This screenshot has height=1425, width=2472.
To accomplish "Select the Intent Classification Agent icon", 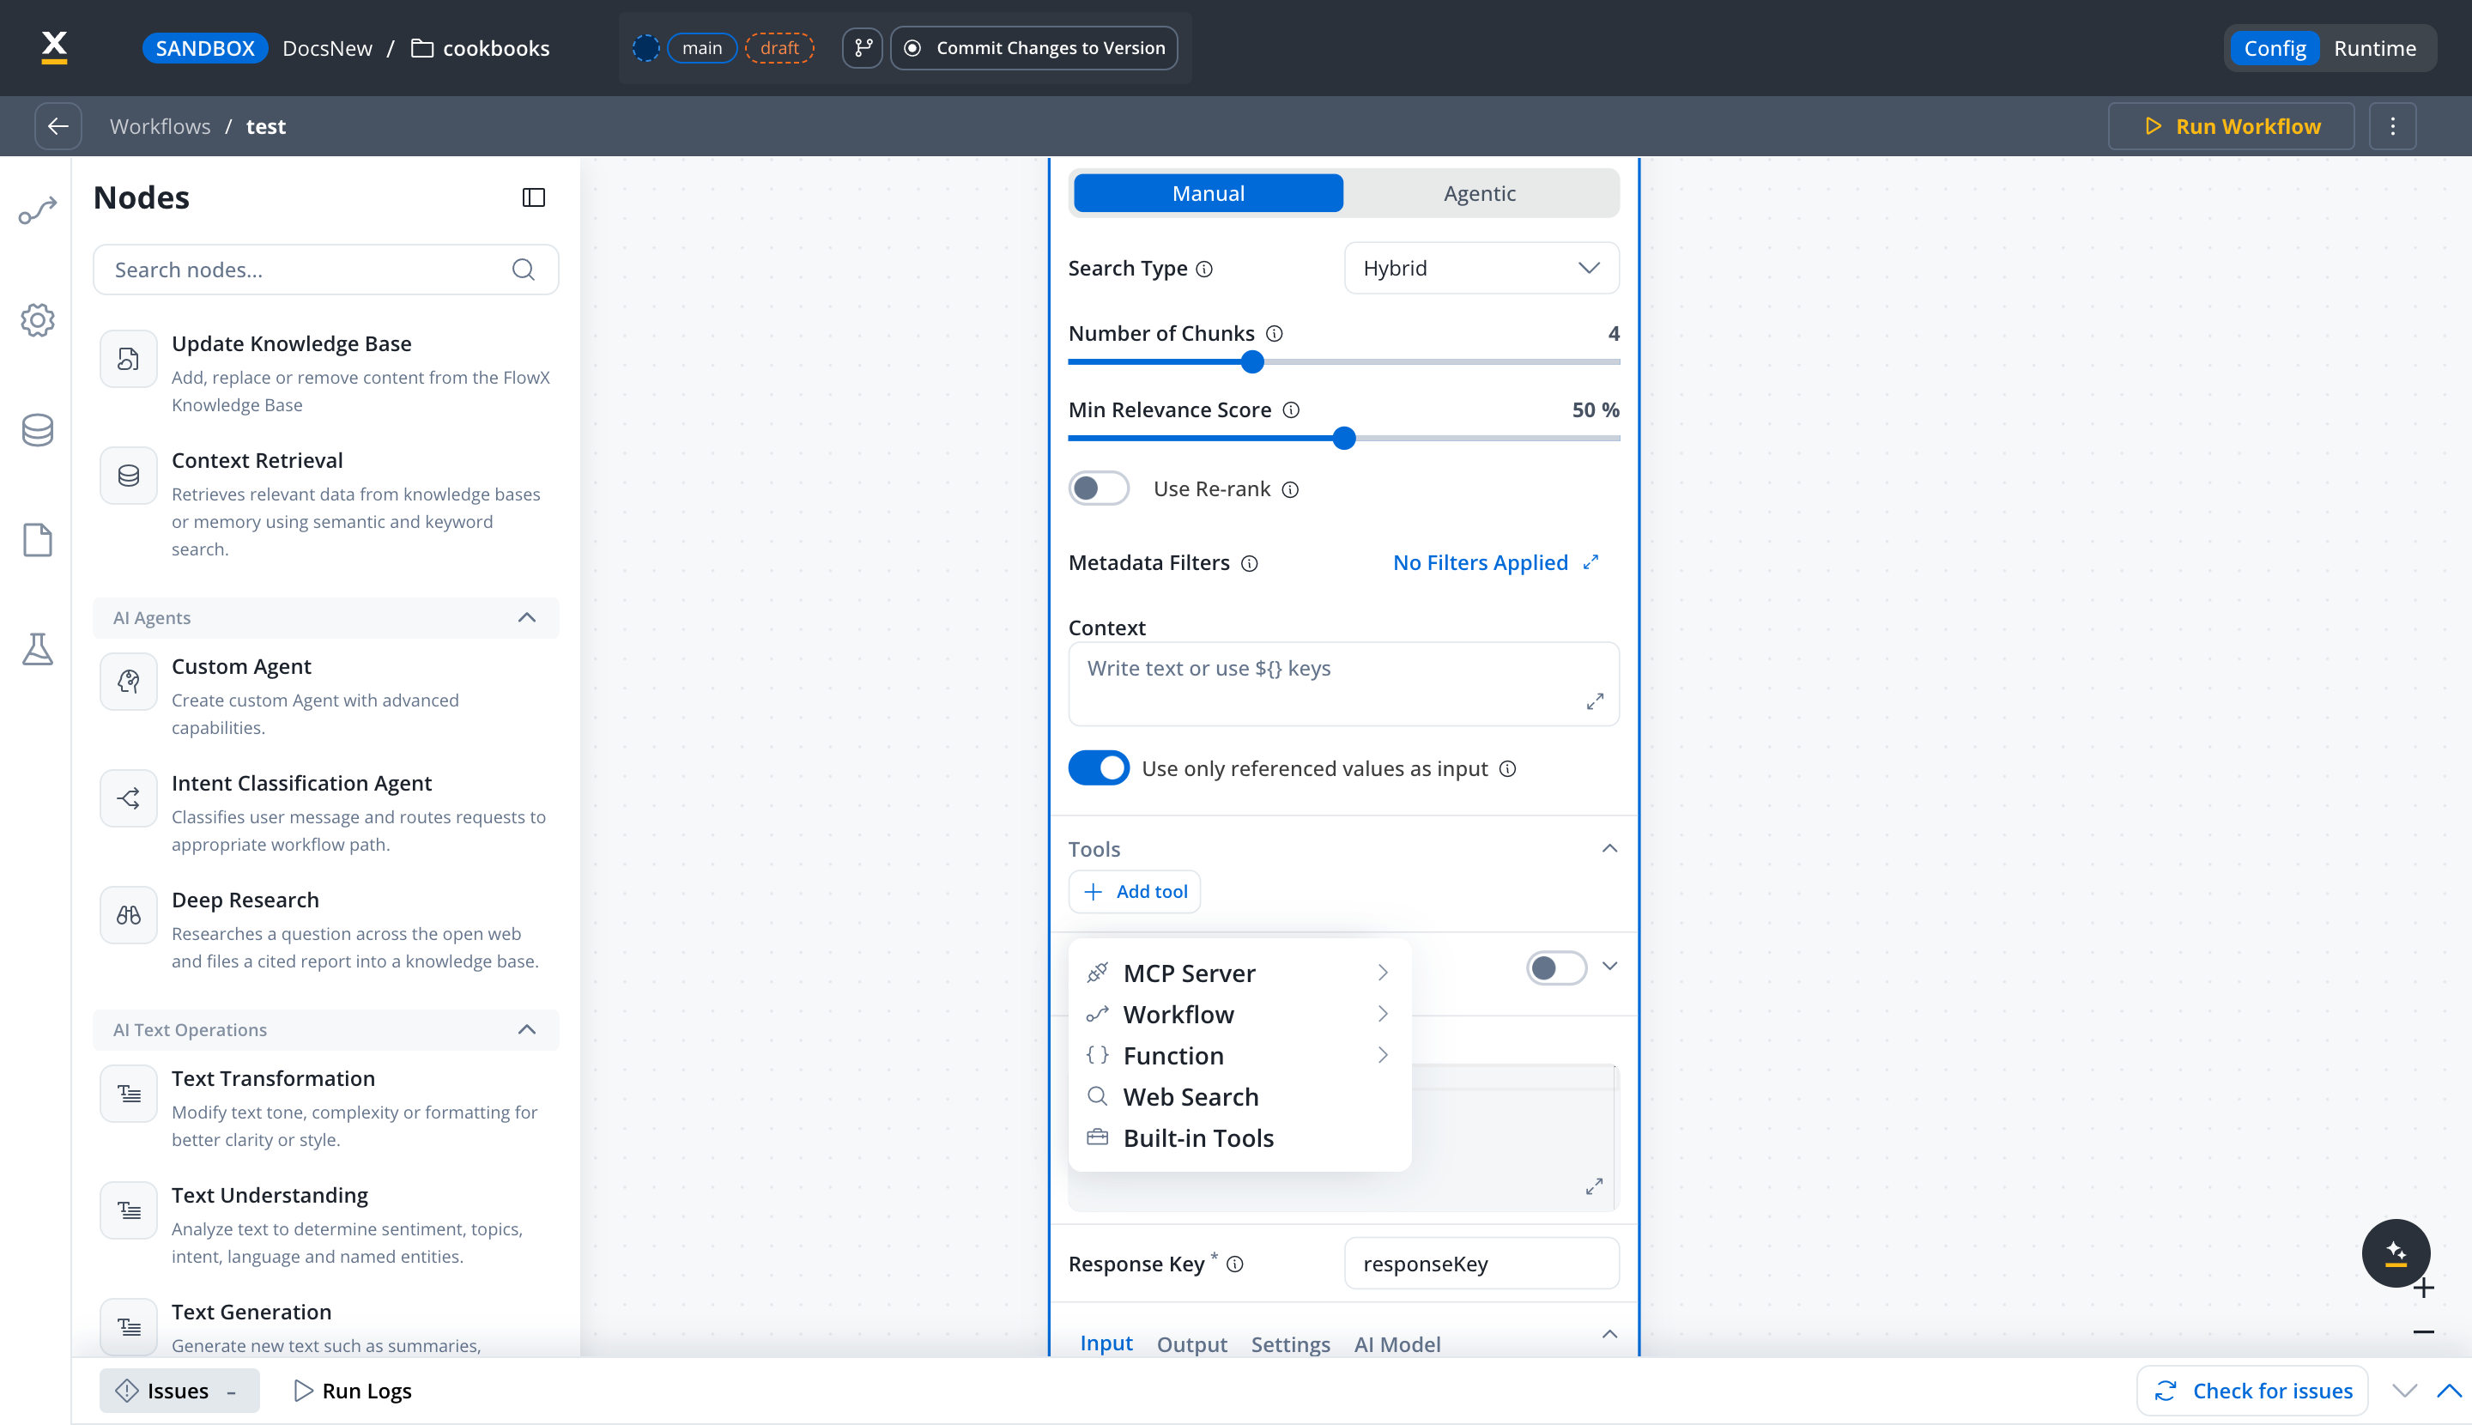I will click(x=128, y=798).
